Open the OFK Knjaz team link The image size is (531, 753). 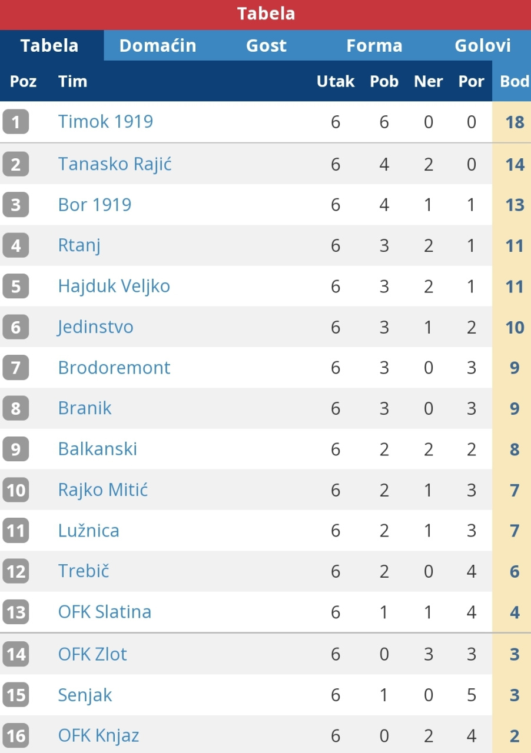[x=99, y=735]
